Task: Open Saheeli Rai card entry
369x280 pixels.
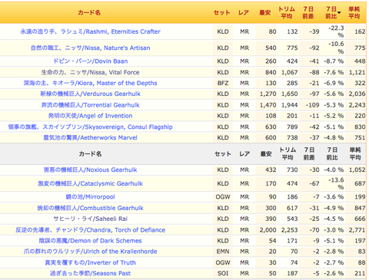Action: point(90,219)
